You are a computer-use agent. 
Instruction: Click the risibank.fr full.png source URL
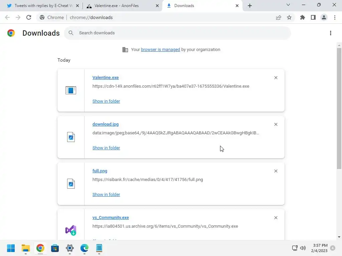[148, 180]
